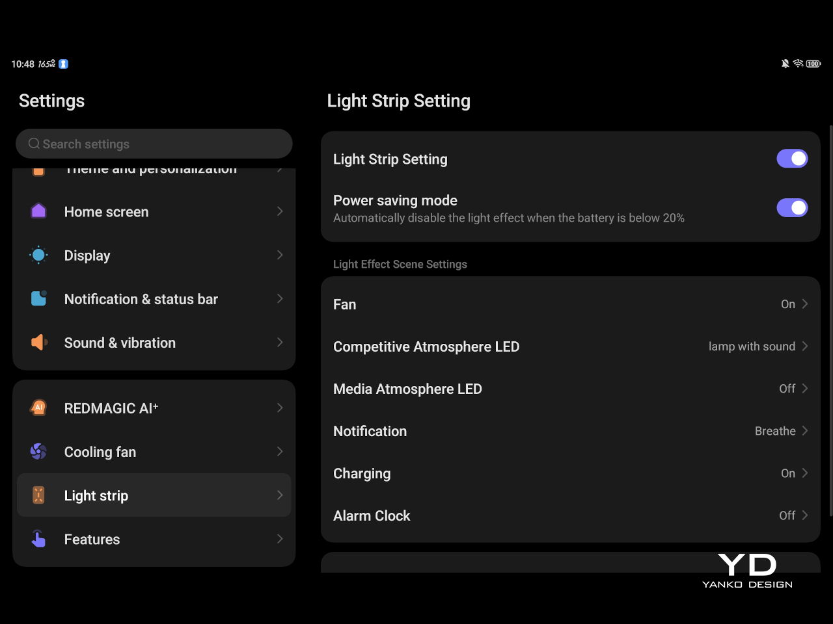Open the Charging light effect setting
The width and height of the screenshot is (833, 624).
tap(570, 473)
